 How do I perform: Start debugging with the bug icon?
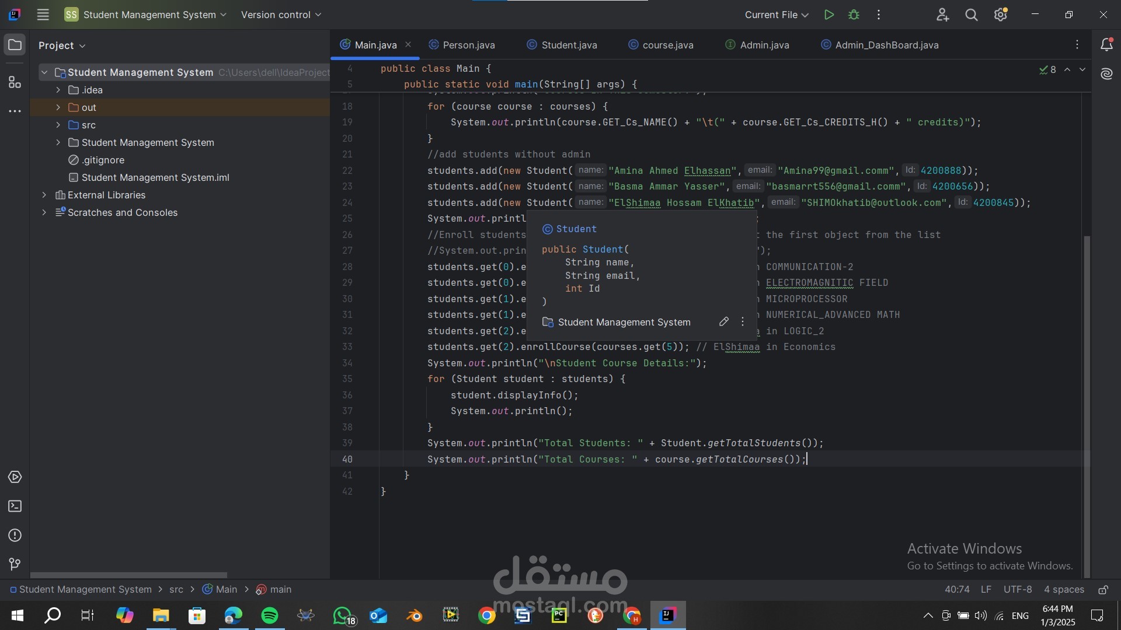854,15
